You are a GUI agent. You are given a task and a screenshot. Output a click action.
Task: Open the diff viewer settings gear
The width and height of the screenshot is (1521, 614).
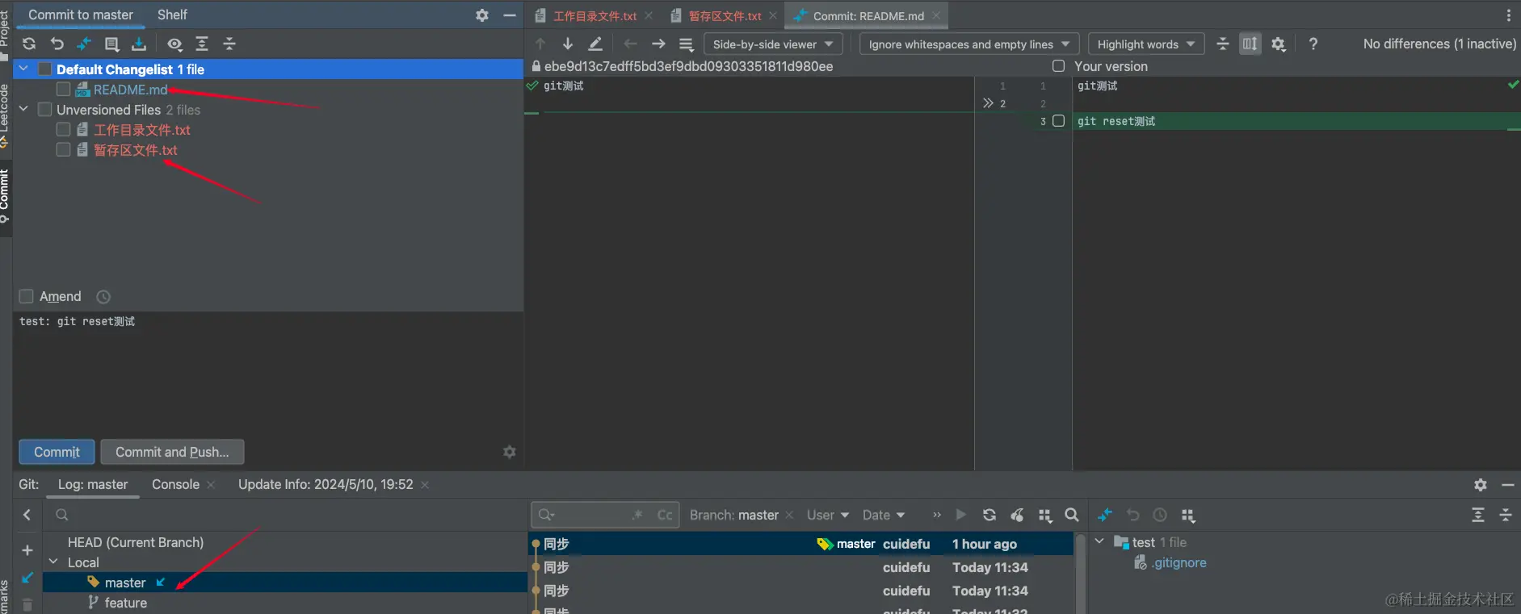pyautogui.click(x=1278, y=44)
